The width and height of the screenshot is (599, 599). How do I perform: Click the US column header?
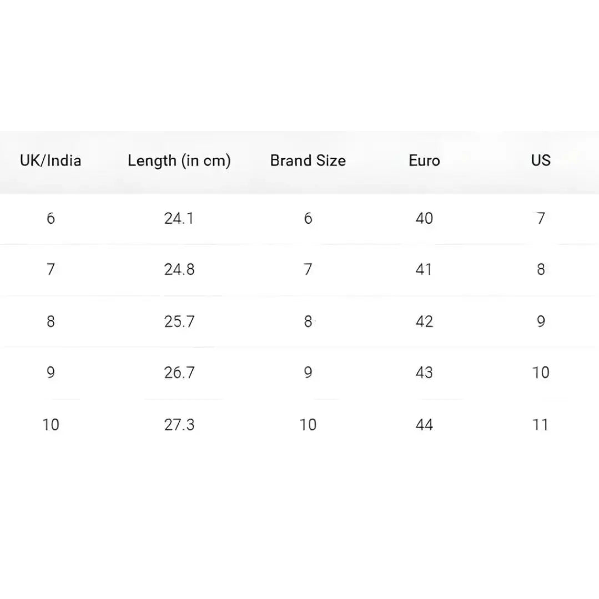coord(540,160)
